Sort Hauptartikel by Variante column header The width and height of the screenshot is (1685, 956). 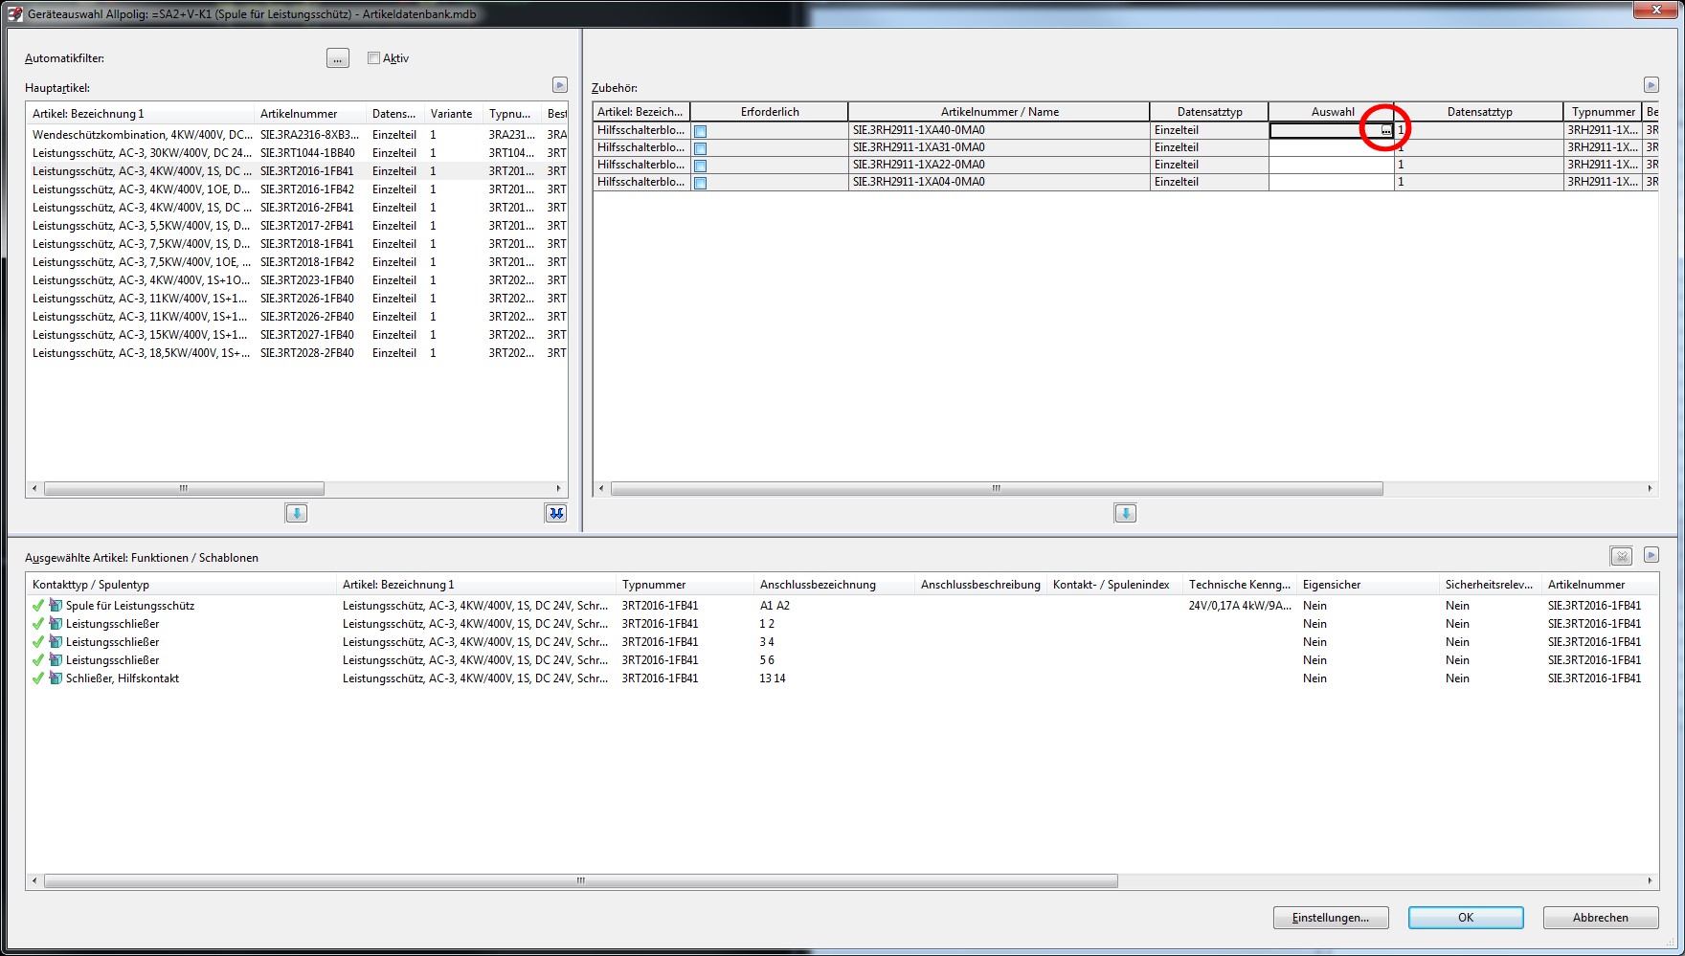coord(453,114)
